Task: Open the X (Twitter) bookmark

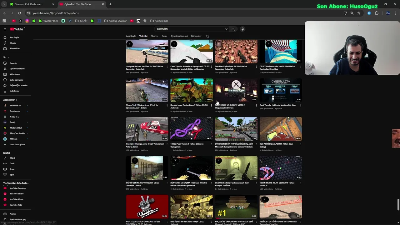Action: 20,21
